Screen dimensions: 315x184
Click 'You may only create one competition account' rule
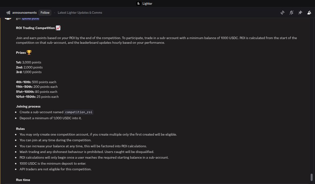pyautogui.click(x=98, y=134)
